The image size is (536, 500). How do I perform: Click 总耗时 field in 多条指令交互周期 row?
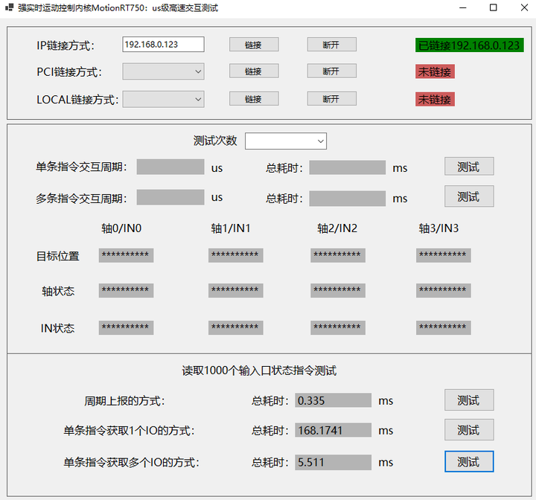click(348, 198)
